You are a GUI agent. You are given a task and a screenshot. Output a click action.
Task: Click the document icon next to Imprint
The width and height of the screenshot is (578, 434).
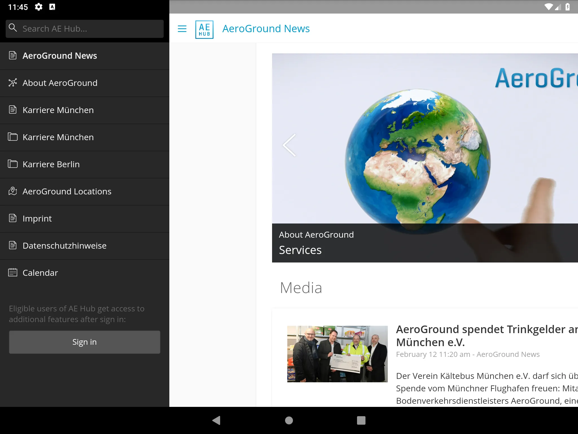(13, 218)
